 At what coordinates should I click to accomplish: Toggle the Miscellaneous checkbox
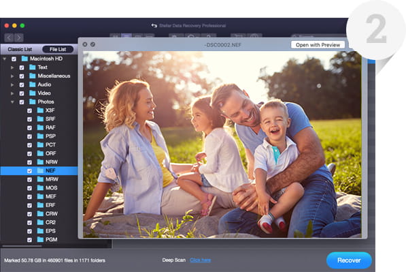22,76
